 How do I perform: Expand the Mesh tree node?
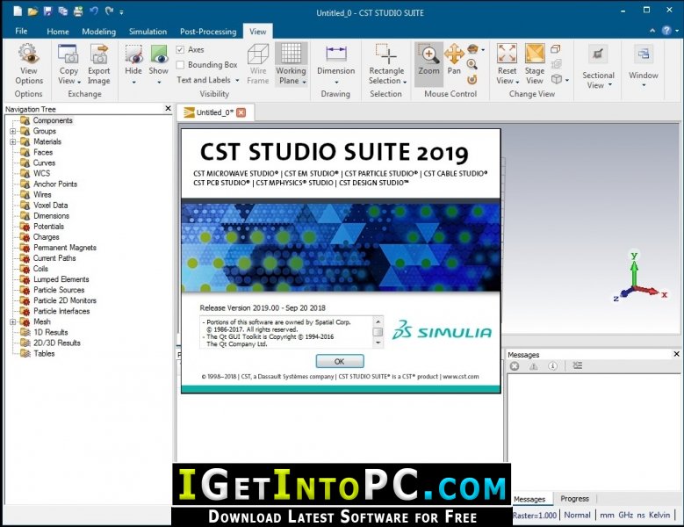(12, 321)
